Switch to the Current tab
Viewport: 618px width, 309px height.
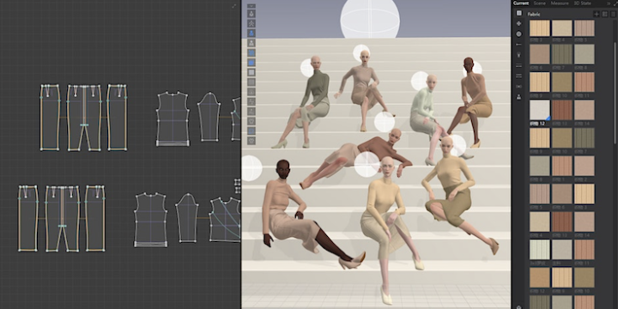pos(521,3)
